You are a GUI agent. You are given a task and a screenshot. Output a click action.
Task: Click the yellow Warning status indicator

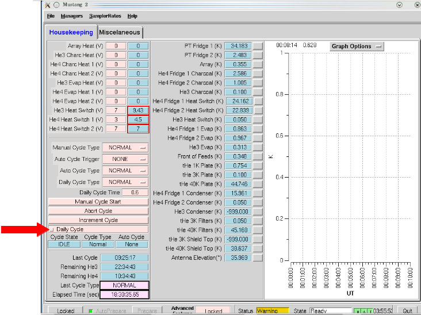[273, 311]
